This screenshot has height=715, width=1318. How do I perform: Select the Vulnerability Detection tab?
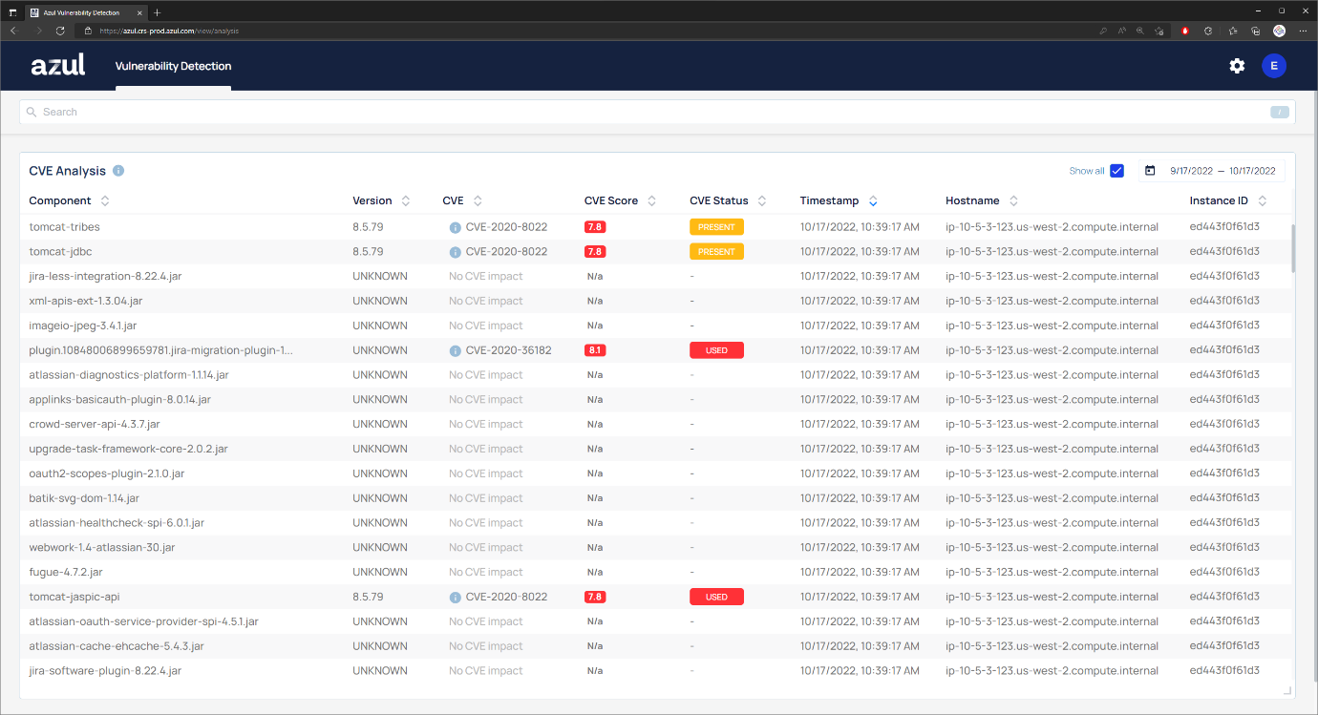[x=173, y=67]
